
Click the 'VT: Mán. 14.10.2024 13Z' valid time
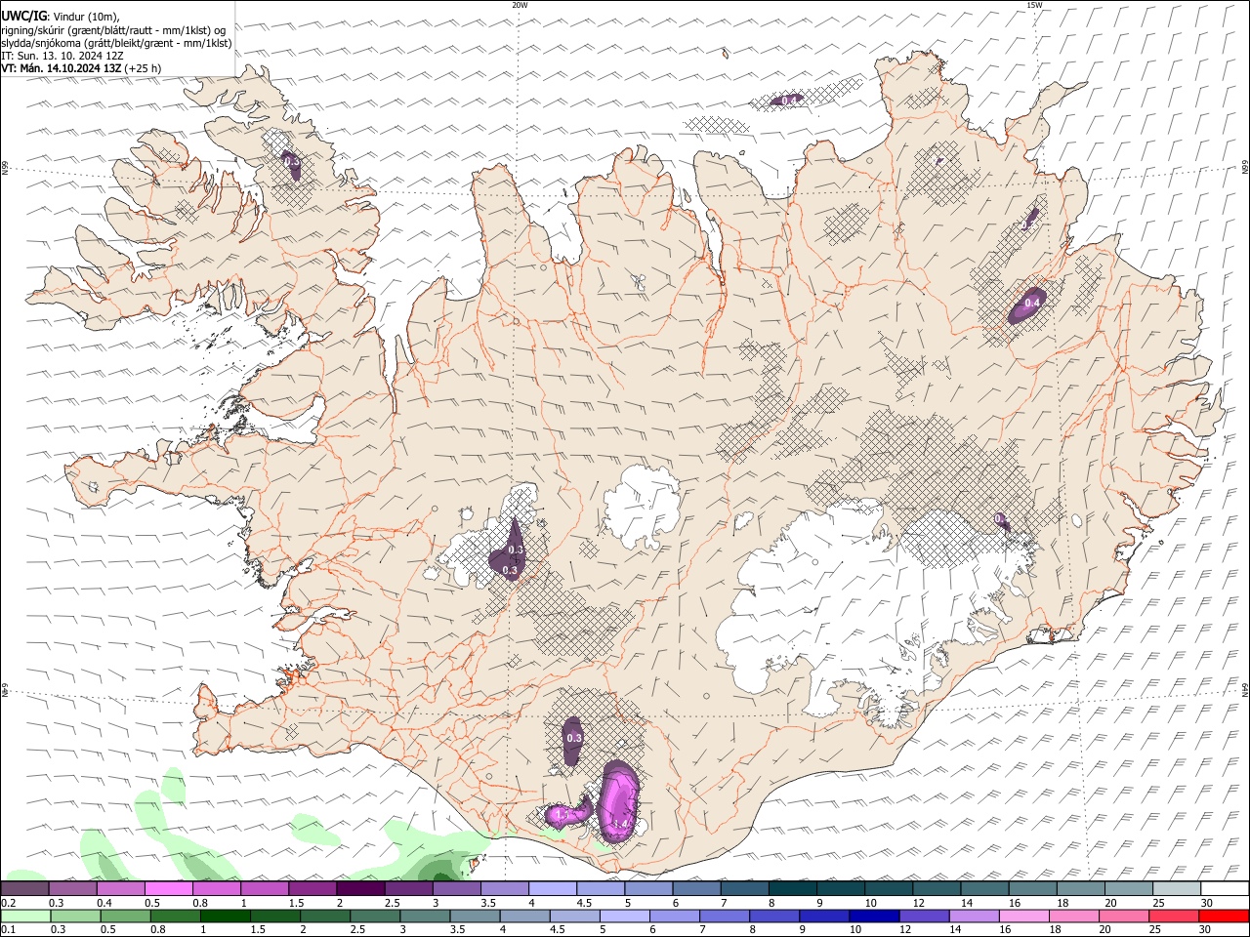[62, 68]
